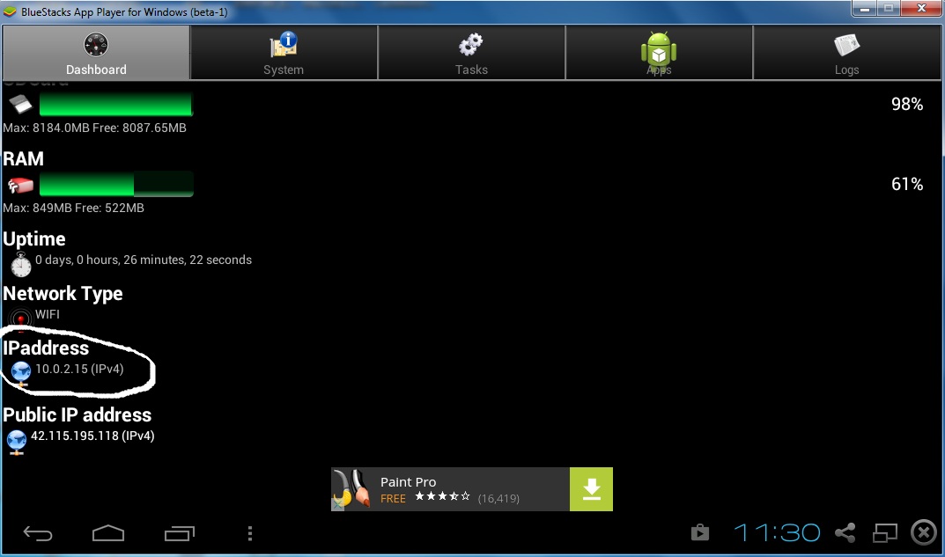
Task: Click the IPaddress heading
Action: pos(46,348)
